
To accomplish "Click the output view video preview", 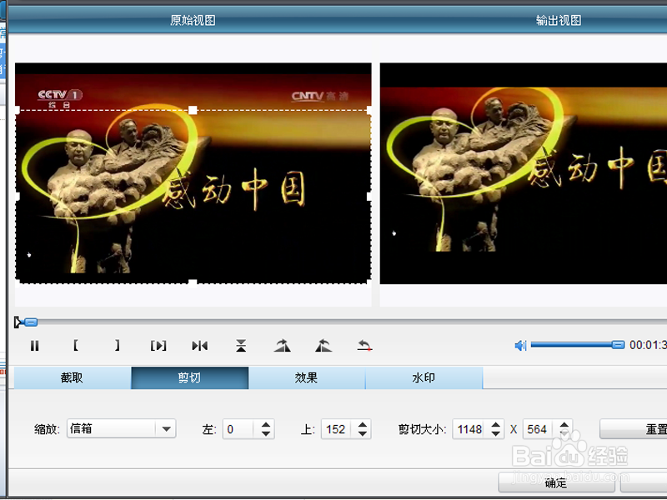I will (x=524, y=173).
